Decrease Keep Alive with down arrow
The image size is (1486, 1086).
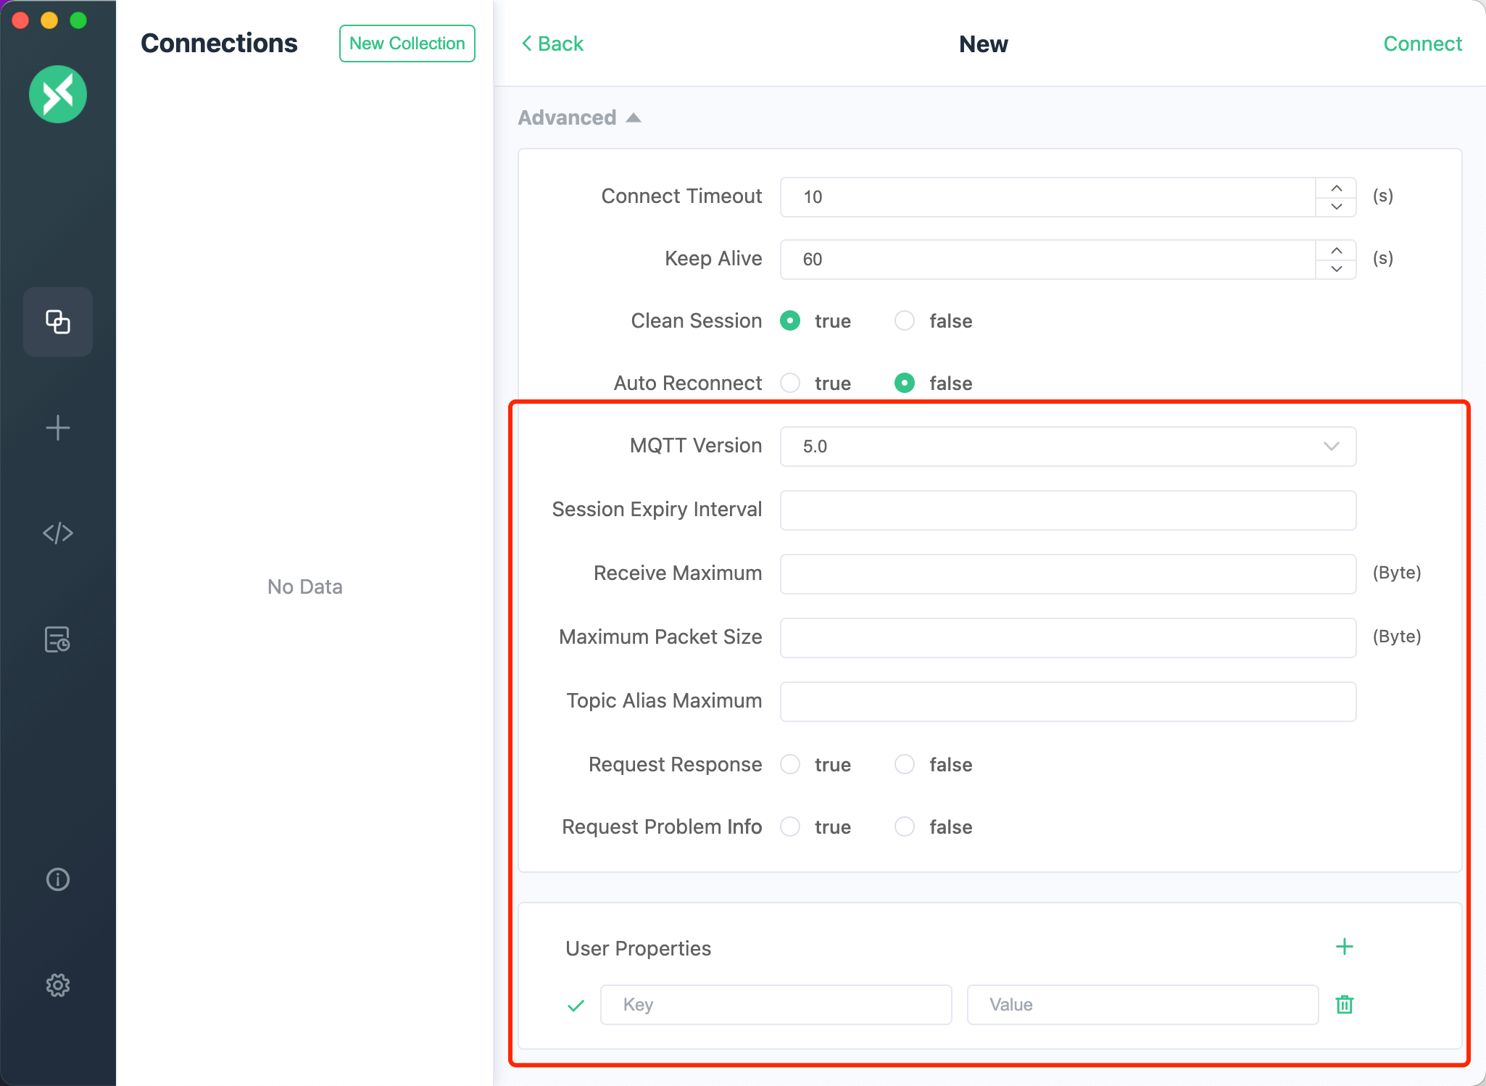coord(1336,269)
